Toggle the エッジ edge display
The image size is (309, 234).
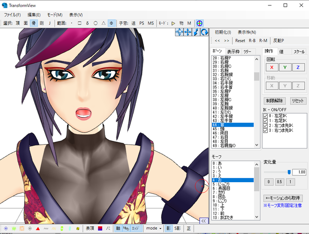(135, 229)
